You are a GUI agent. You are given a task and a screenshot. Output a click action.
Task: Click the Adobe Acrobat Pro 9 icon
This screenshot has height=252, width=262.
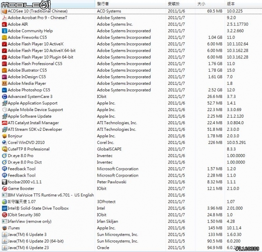click(x=5, y=18)
